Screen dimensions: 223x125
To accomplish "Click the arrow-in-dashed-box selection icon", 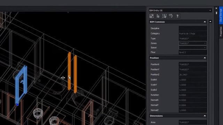I will point(164,16).
